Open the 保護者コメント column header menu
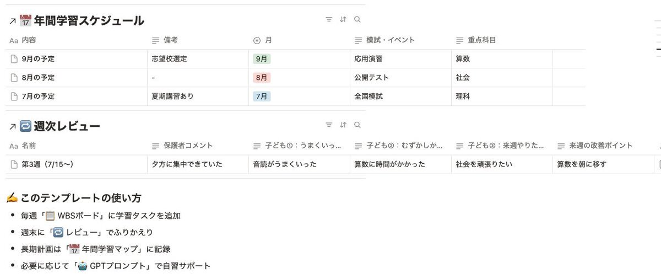Viewport: 661px width, 279px height. 198,146
